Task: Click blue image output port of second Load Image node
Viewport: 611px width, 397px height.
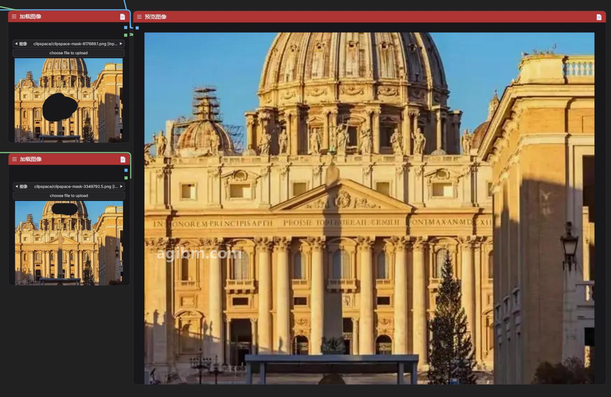Action: pos(126,170)
